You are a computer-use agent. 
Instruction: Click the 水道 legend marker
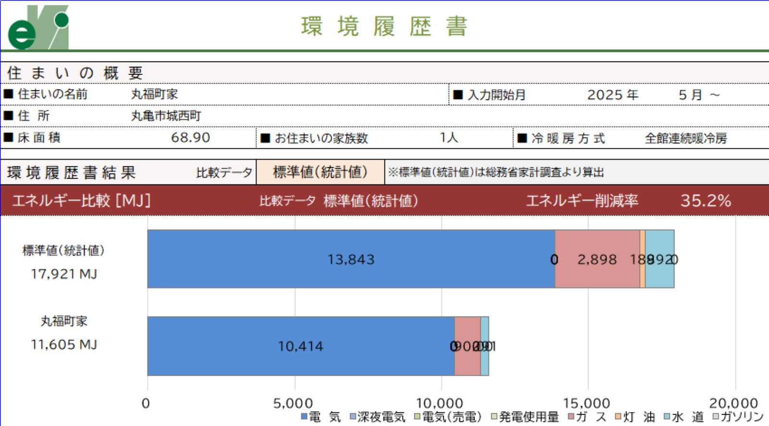point(667,416)
